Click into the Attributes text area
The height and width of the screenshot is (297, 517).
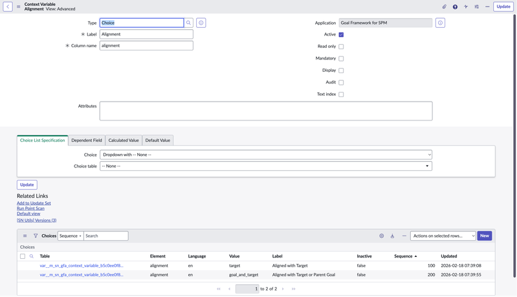tap(265, 111)
